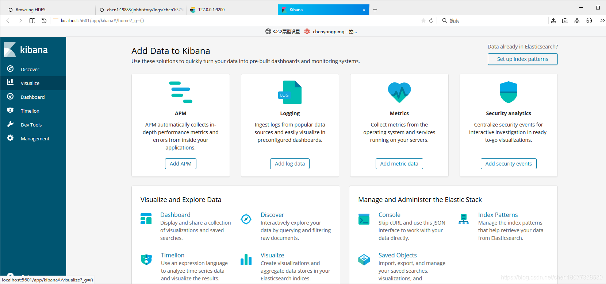
Task: Click the Saved Objects box icon
Action: click(x=364, y=260)
